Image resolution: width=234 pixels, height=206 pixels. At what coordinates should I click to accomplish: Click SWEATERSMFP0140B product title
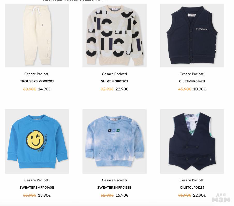37,187
